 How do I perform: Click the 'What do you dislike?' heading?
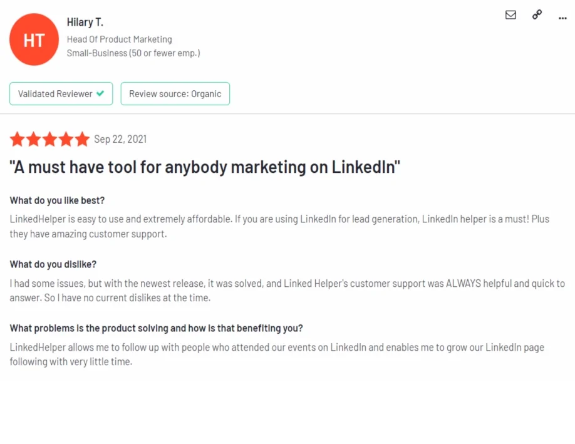(x=51, y=264)
